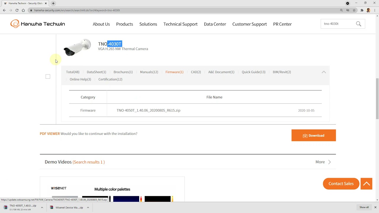Click the Wisenet Device Manager zip icon
Screen dimensions: 379x213
(x=52, y=207)
